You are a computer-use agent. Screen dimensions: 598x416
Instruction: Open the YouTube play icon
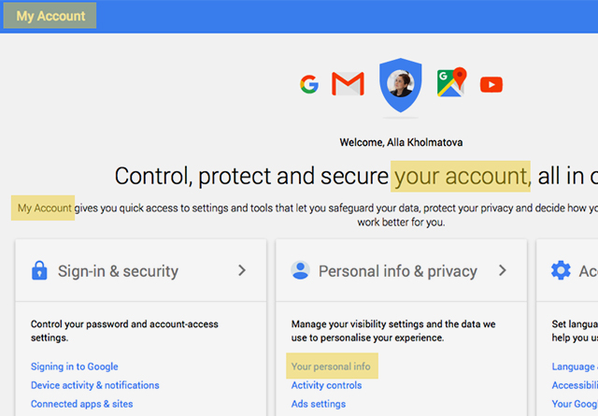(491, 85)
